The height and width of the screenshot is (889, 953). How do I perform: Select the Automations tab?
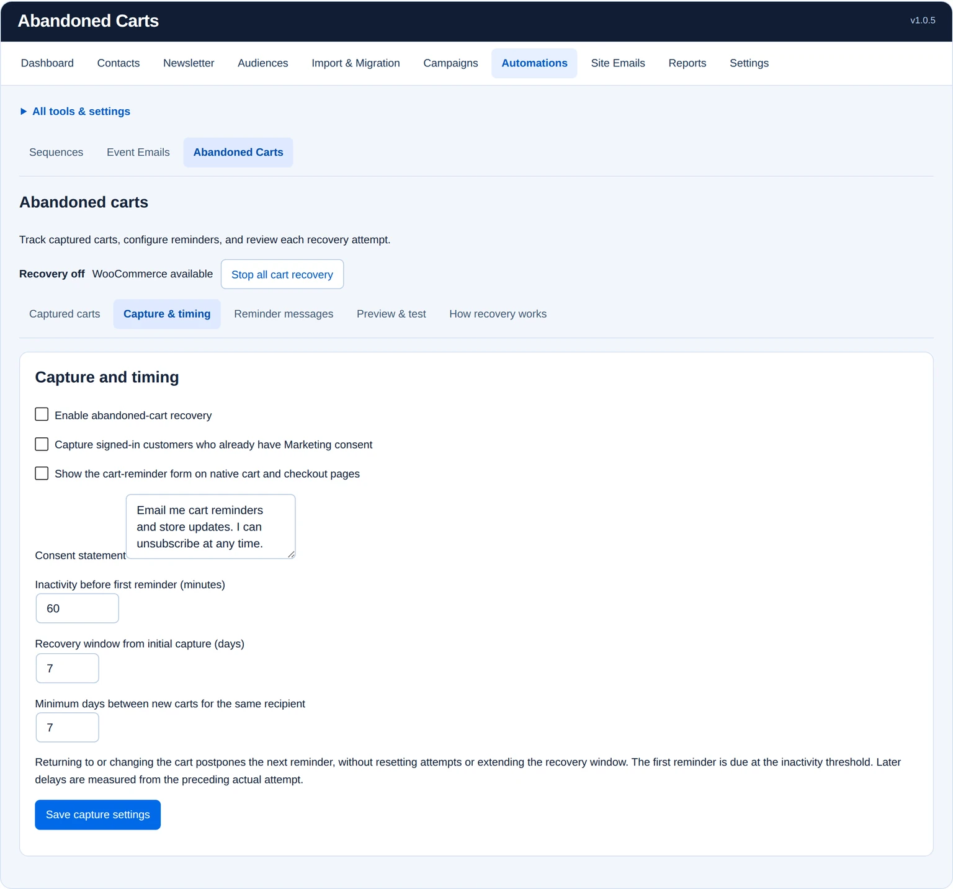pyautogui.click(x=534, y=63)
